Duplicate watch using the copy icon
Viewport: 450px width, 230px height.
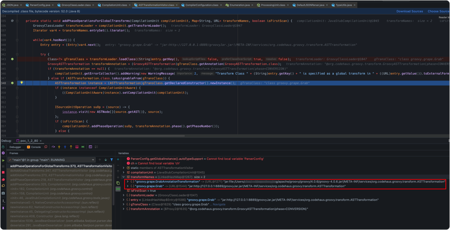(x=118, y=183)
